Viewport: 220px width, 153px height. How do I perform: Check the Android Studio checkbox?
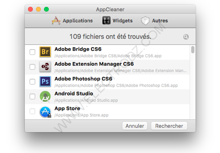point(32,97)
